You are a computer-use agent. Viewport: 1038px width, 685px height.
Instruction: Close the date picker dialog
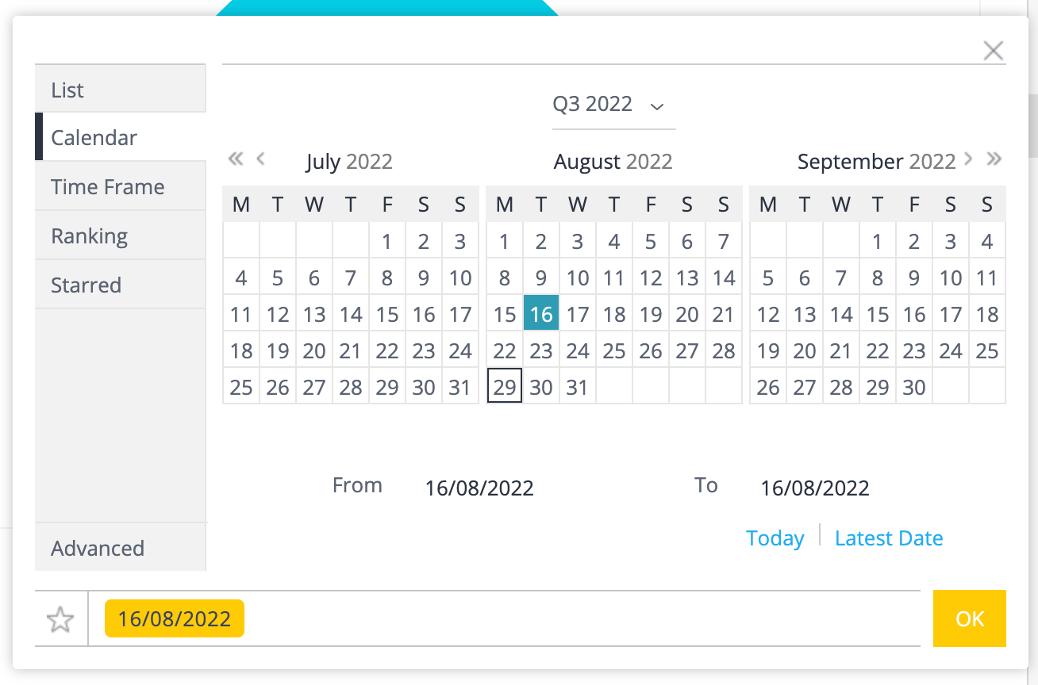(x=993, y=52)
